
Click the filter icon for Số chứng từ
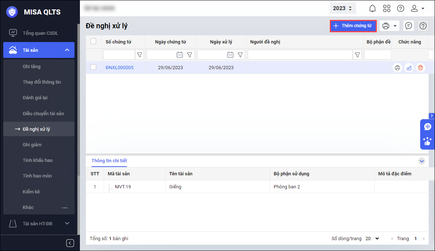pos(140,55)
